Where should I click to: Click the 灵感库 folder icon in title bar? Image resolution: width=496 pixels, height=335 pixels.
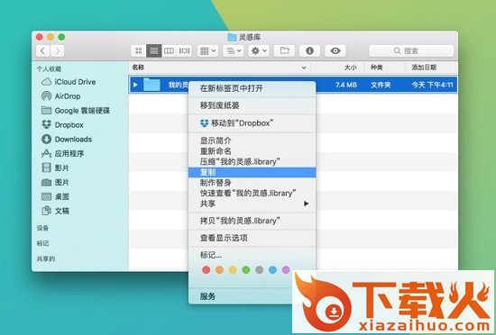coord(232,37)
